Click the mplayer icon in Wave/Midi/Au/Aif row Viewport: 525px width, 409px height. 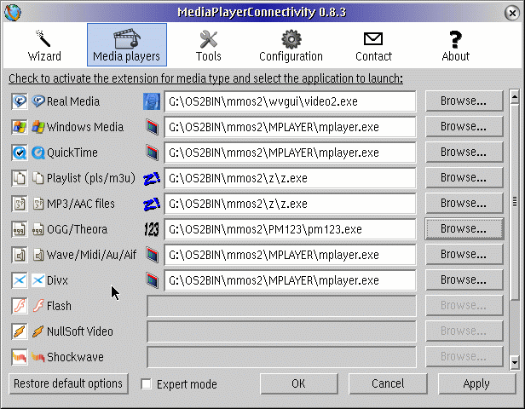[152, 255]
